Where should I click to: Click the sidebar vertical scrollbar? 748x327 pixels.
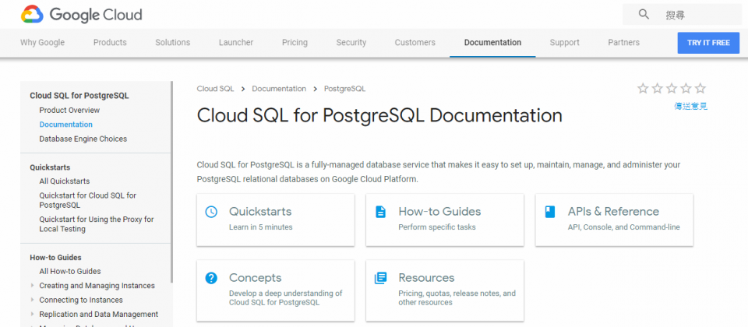pos(171,181)
